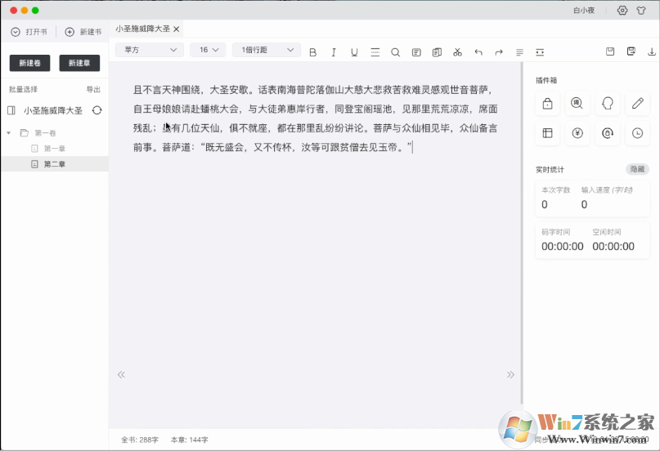Open the pencil plugin in 插件箱
This screenshot has width=660, height=451.
(x=637, y=103)
